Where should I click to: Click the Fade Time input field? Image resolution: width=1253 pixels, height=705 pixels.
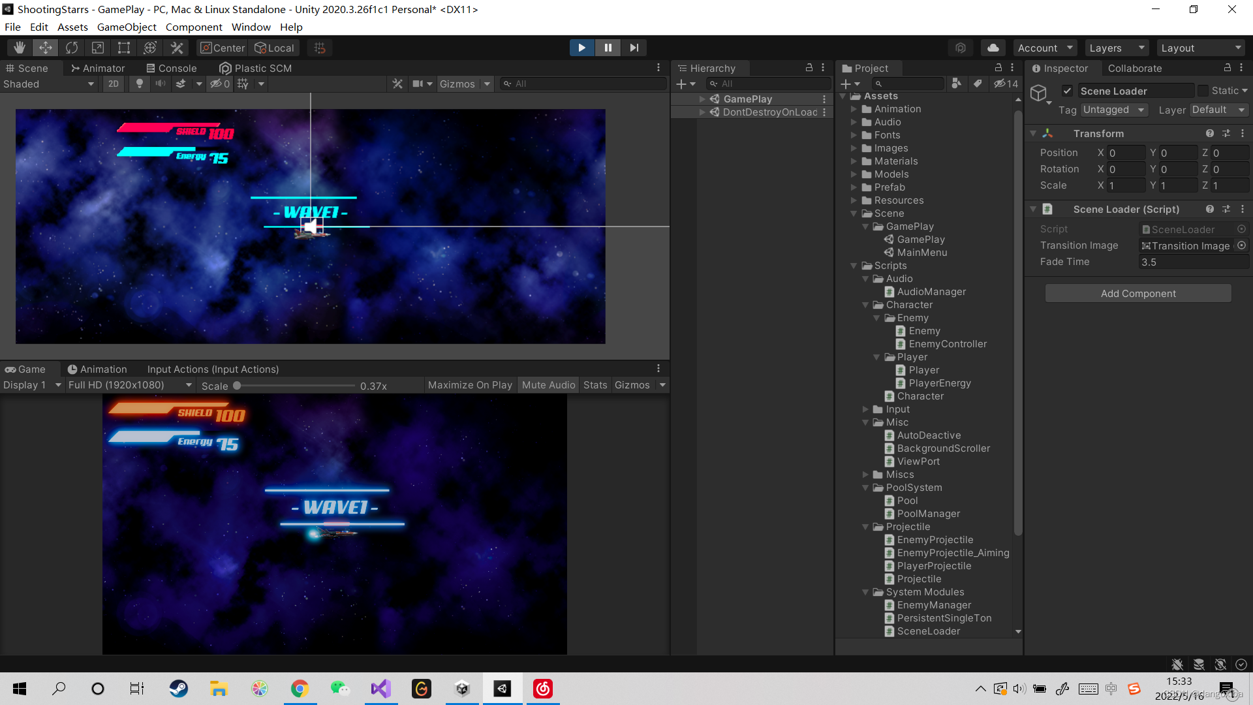coord(1193,262)
